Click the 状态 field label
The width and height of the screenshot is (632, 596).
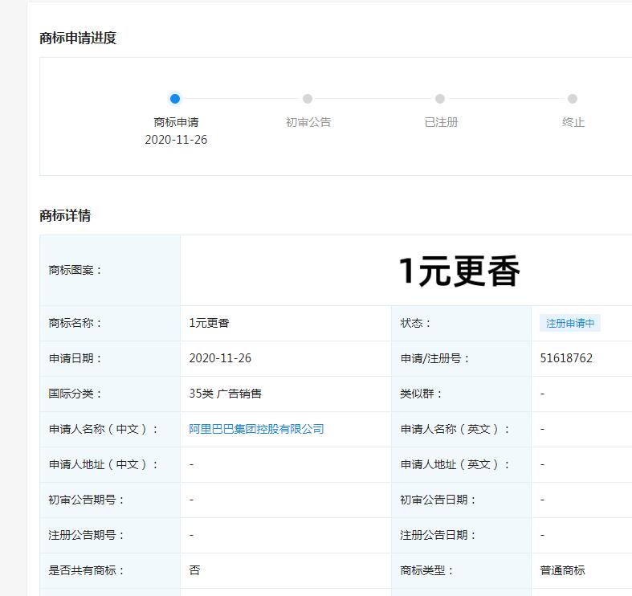coord(415,323)
